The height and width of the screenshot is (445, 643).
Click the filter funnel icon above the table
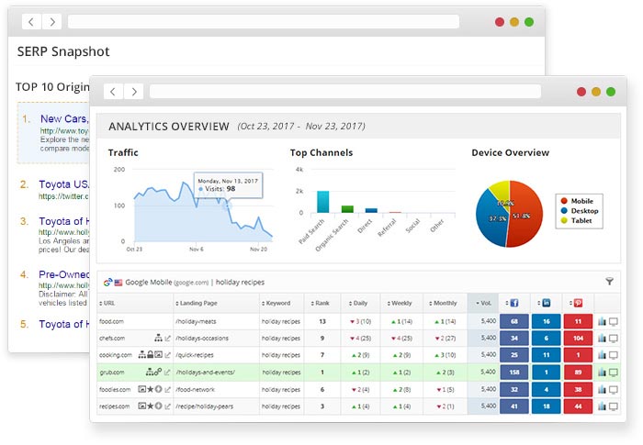[609, 282]
